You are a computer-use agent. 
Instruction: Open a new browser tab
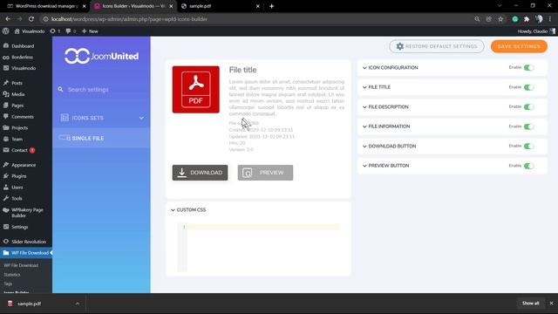click(271, 6)
